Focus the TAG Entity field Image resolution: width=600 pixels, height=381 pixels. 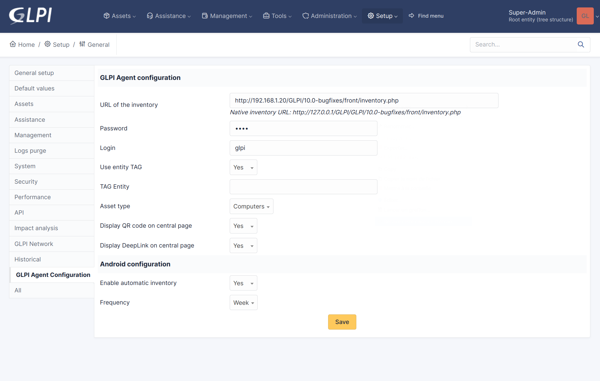coord(303,187)
